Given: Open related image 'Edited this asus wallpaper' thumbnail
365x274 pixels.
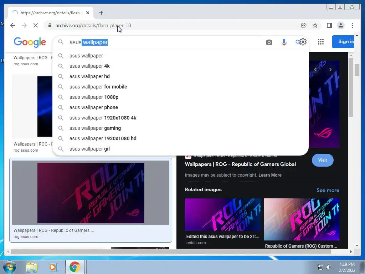Looking at the screenshot, I should coord(223,214).
